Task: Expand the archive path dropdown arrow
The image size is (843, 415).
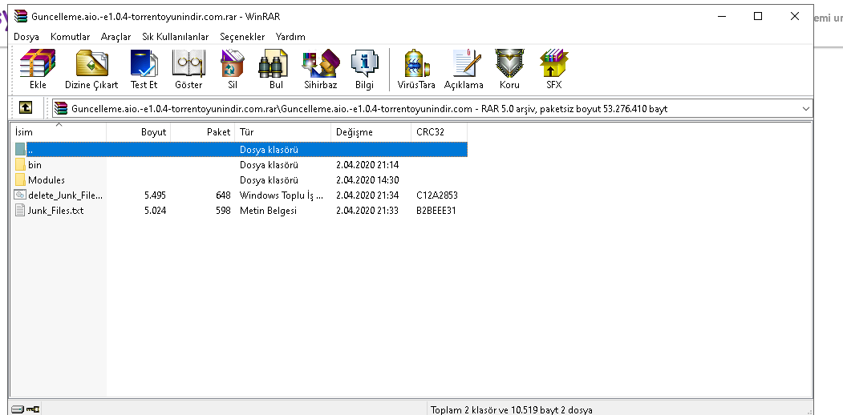Action: [x=806, y=108]
